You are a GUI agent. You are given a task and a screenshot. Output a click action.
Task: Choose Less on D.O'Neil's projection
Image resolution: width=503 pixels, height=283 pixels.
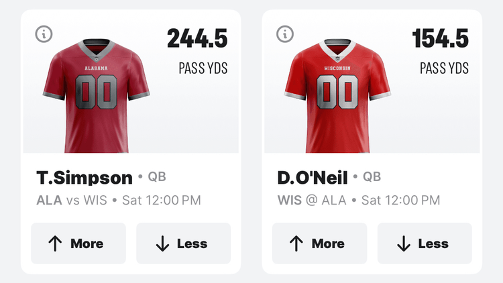[425, 243]
